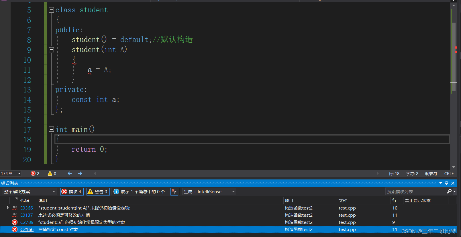This screenshot has height=237, width=461.
Task: Toggle the 错误 4 errors filter
Action: coord(72,192)
